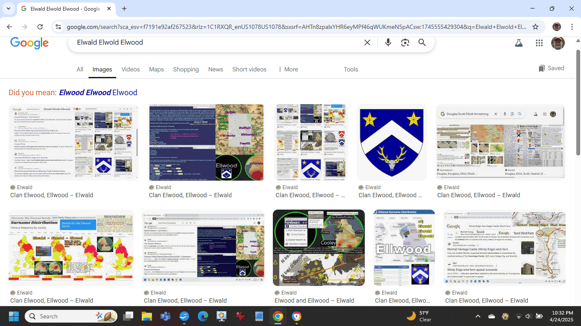Open a new browser tab
581x326 pixels.
point(124,9)
